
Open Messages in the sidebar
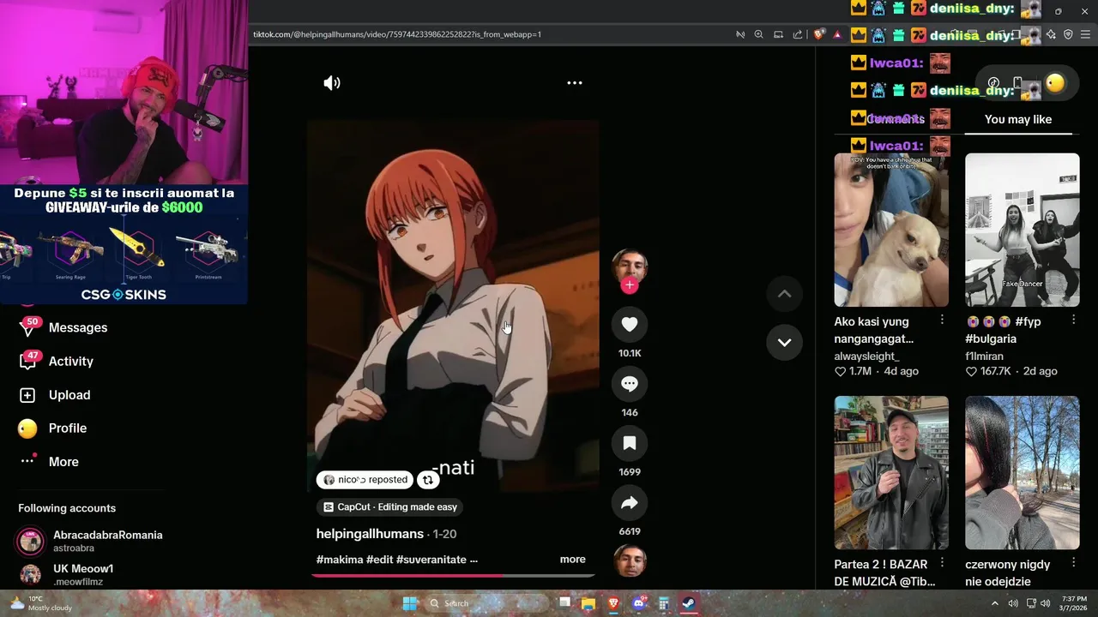[78, 327]
